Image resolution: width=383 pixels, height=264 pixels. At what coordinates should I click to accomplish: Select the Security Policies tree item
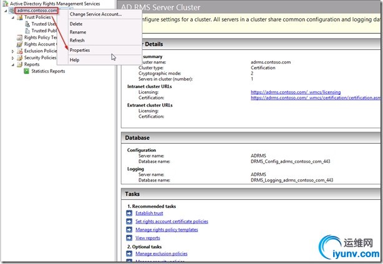pyautogui.click(x=40, y=58)
